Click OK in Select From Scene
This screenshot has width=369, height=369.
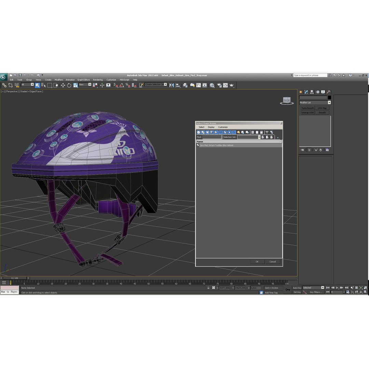point(257,262)
